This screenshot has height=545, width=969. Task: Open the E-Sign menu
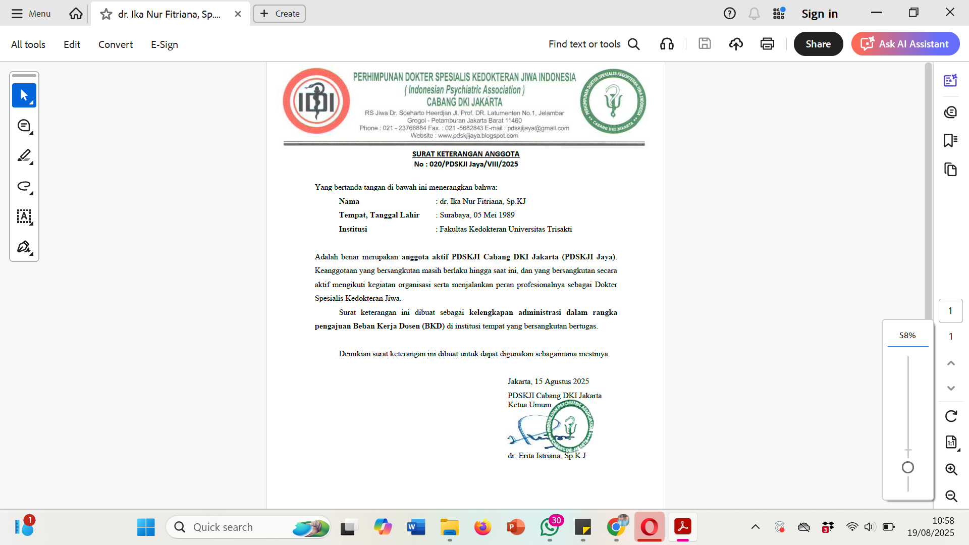click(x=164, y=44)
